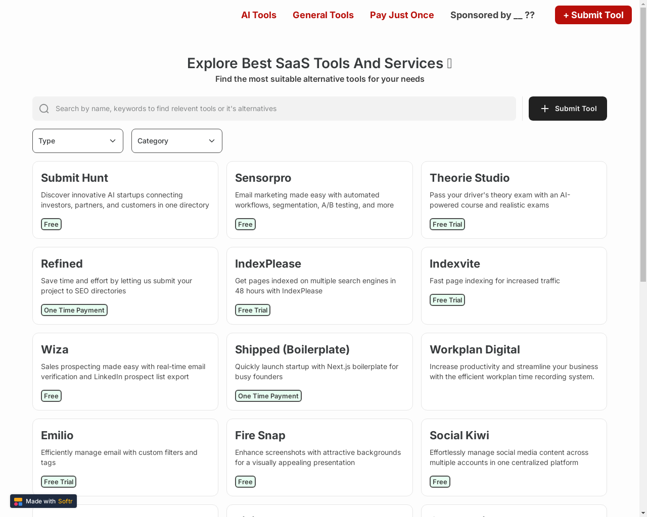
Task: Open the Indexvite tool card
Action: coord(514,286)
